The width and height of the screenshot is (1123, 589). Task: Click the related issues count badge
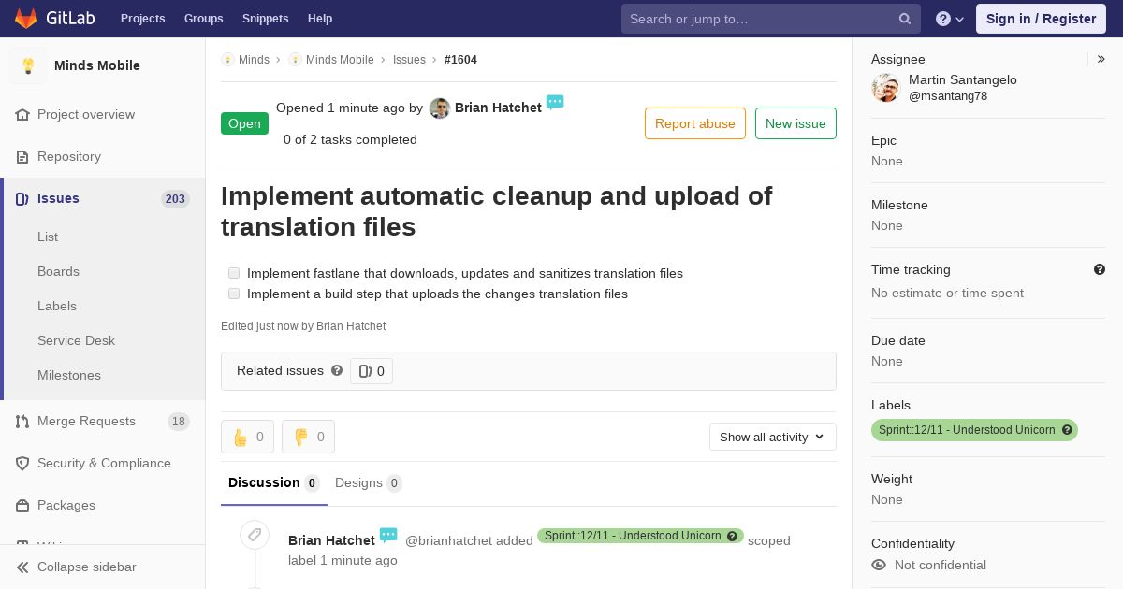pyautogui.click(x=372, y=371)
